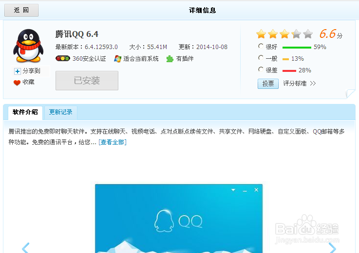This screenshot has height=253, width=359.
Task: Select the 一般 rating radio button
Action: click(261, 58)
